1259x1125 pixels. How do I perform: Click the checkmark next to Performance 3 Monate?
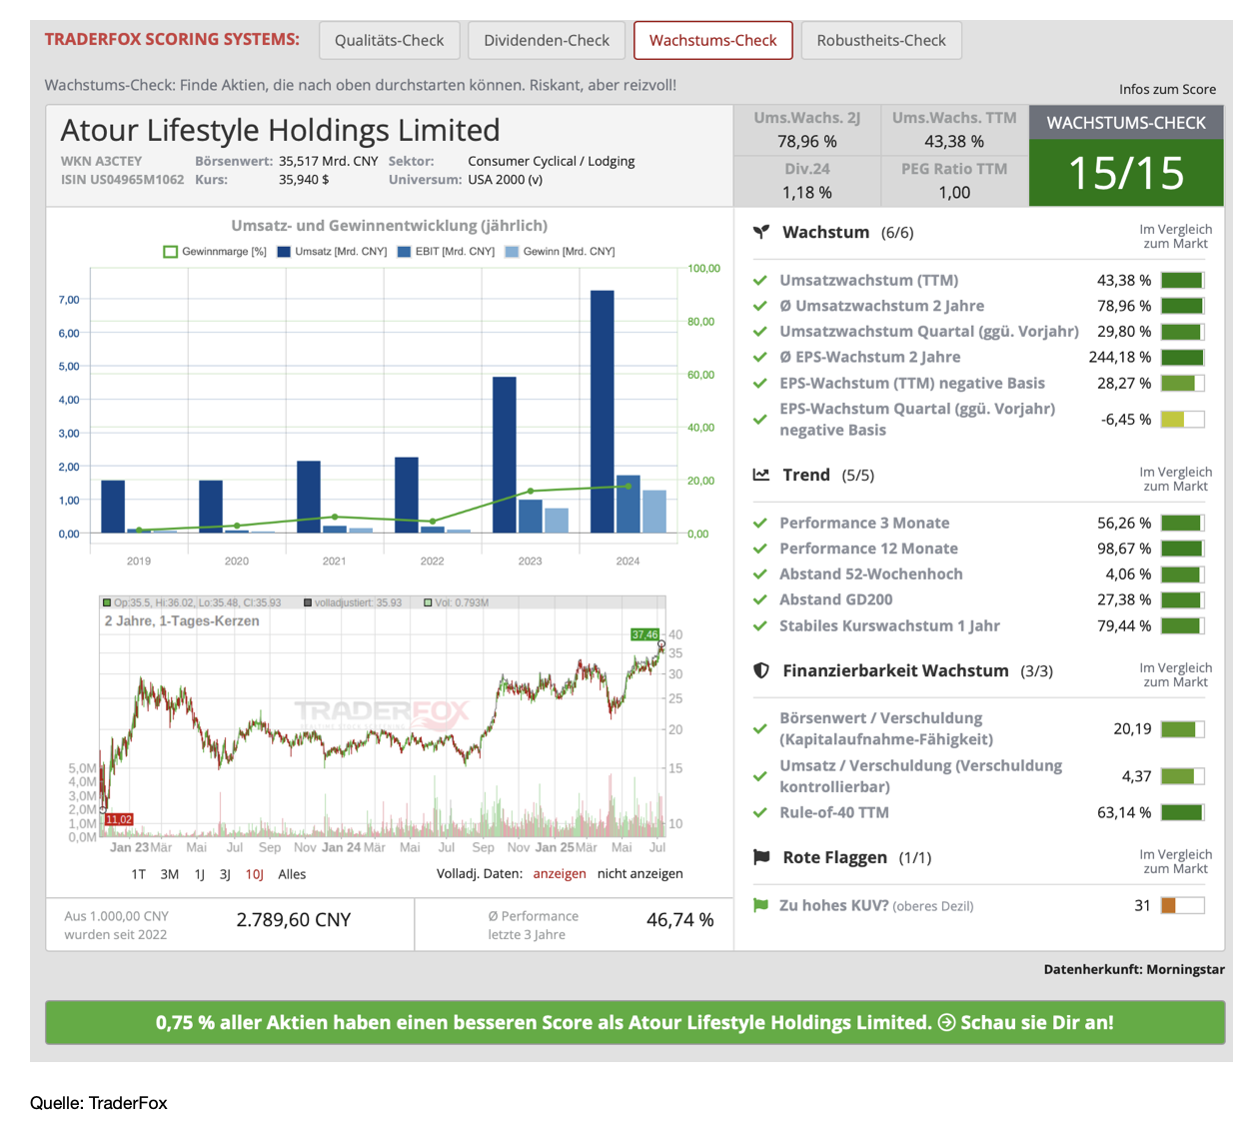(760, 523)
